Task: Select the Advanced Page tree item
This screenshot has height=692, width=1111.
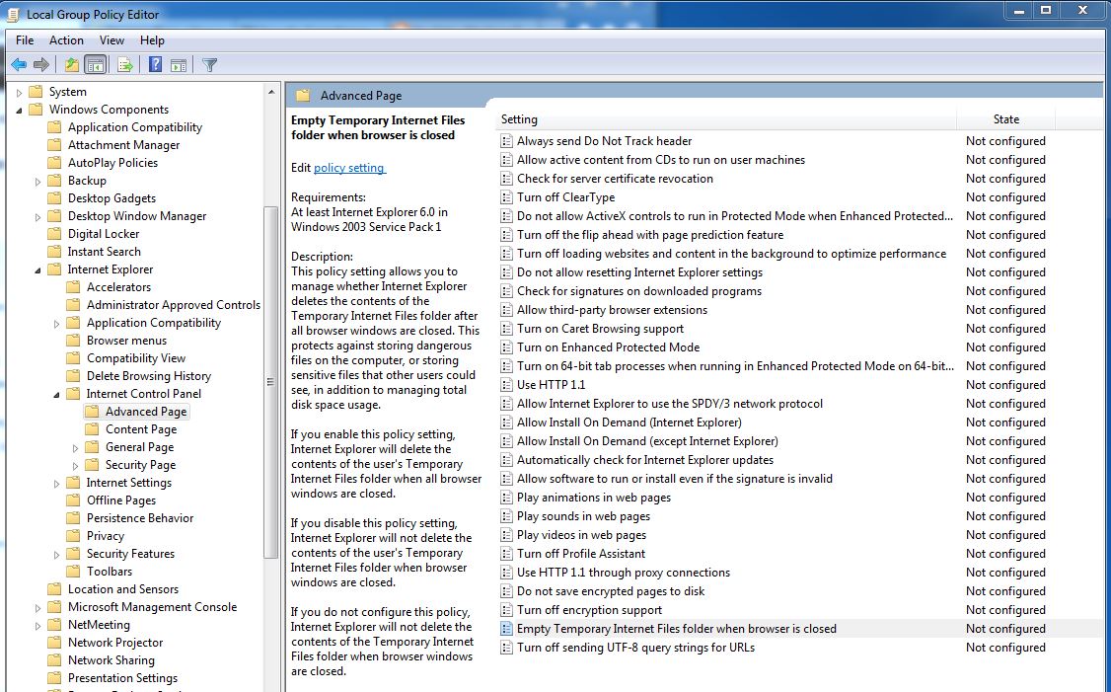Action: [x=146, y=412]
